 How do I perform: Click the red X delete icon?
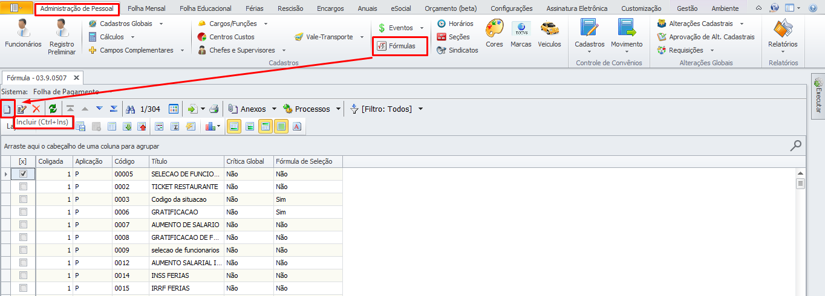[x=36, y=109]
